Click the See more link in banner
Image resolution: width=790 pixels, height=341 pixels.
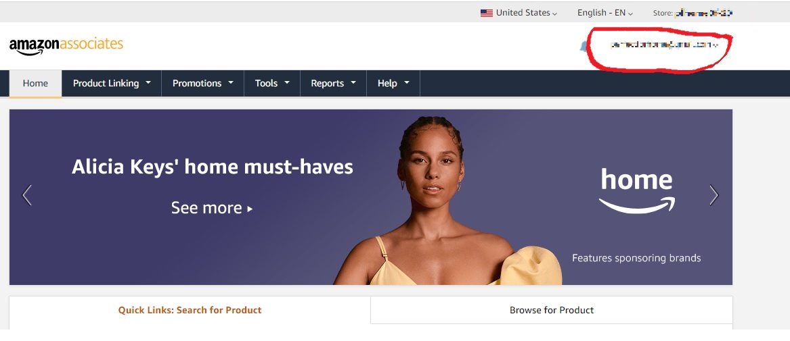point(212,207)
